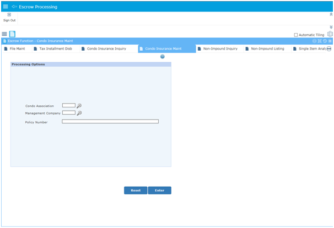Click the Policy Number input field
This screenshot has width=334, height=228.
pyautogui.click(x=110, y=121)
